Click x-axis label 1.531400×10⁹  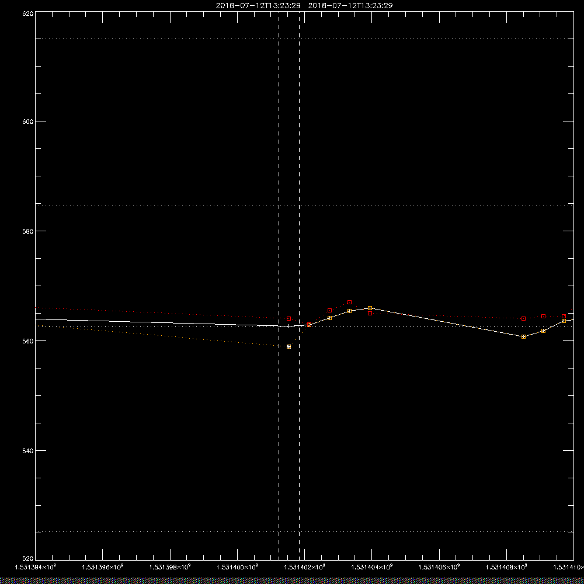237,567
